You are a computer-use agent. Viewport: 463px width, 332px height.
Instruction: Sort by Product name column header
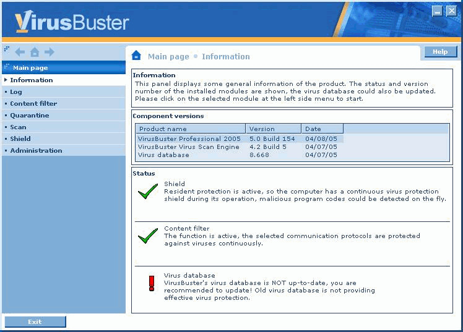coord(191,129)
